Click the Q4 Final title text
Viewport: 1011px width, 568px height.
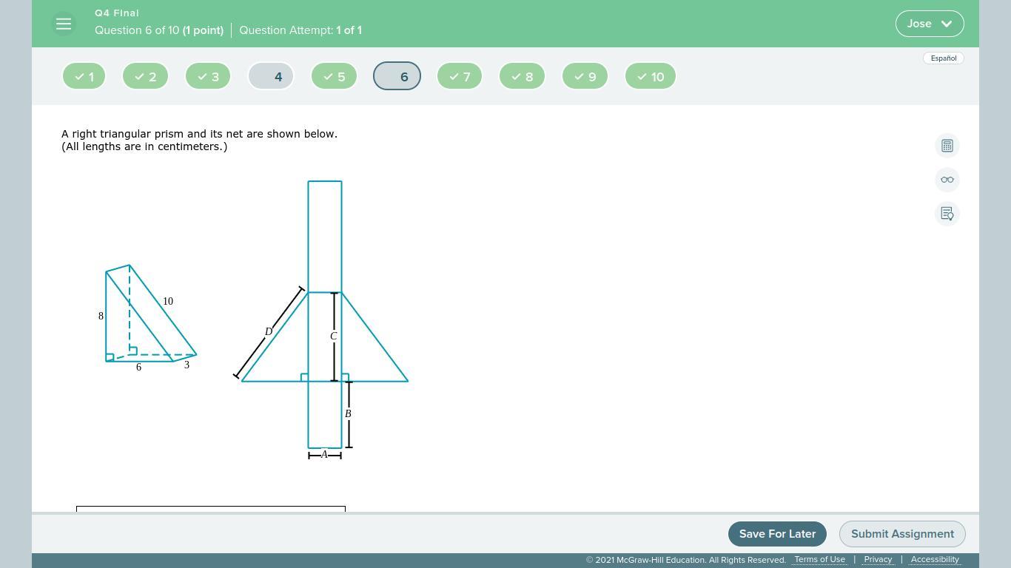point(117,13)
